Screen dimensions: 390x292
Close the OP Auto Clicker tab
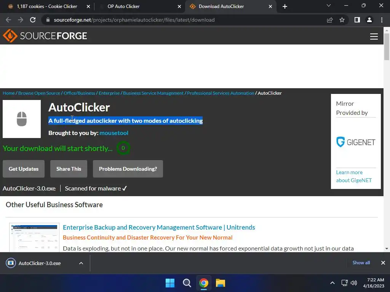[179, 6]
